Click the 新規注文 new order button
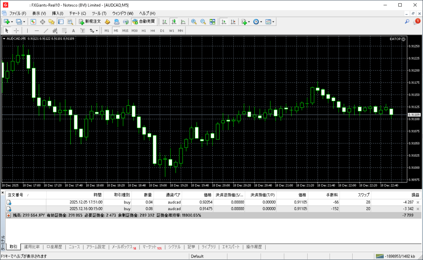This screenshot has width=423, height=260. click(90, 21)
